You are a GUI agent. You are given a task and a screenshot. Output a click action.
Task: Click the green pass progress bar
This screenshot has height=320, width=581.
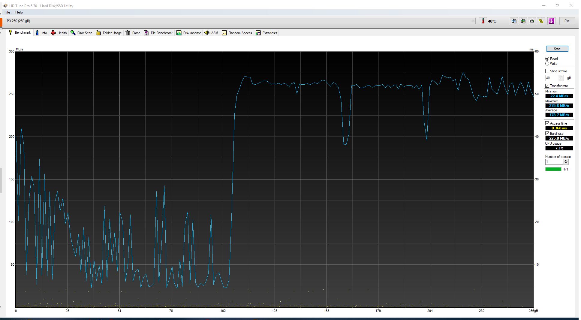click(553, 169)
